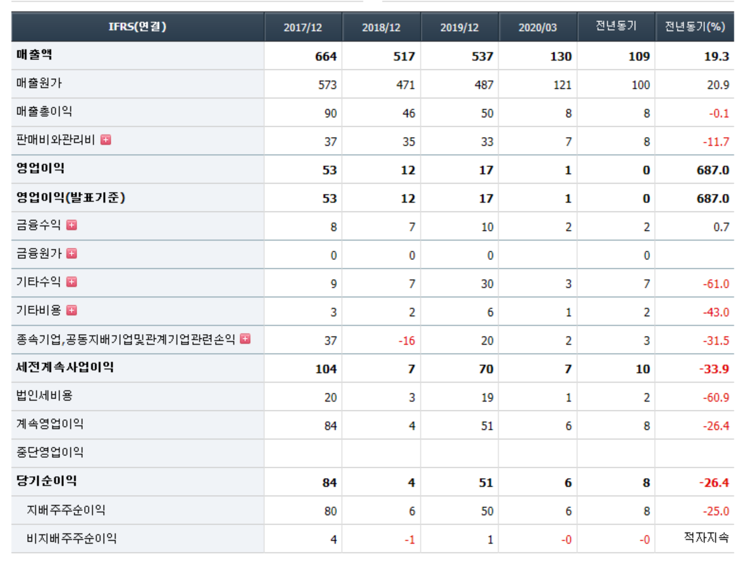Click the -60.9 change in 법인세비용 row
The width and height of the screenshot is (748, 569).
716,397
